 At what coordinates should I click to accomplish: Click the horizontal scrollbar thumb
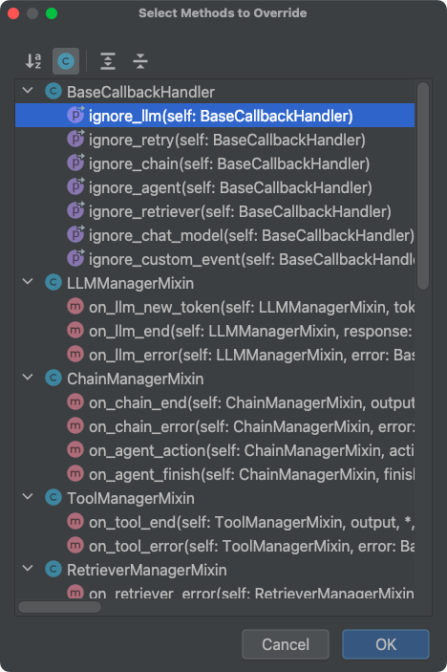point(59,607)
